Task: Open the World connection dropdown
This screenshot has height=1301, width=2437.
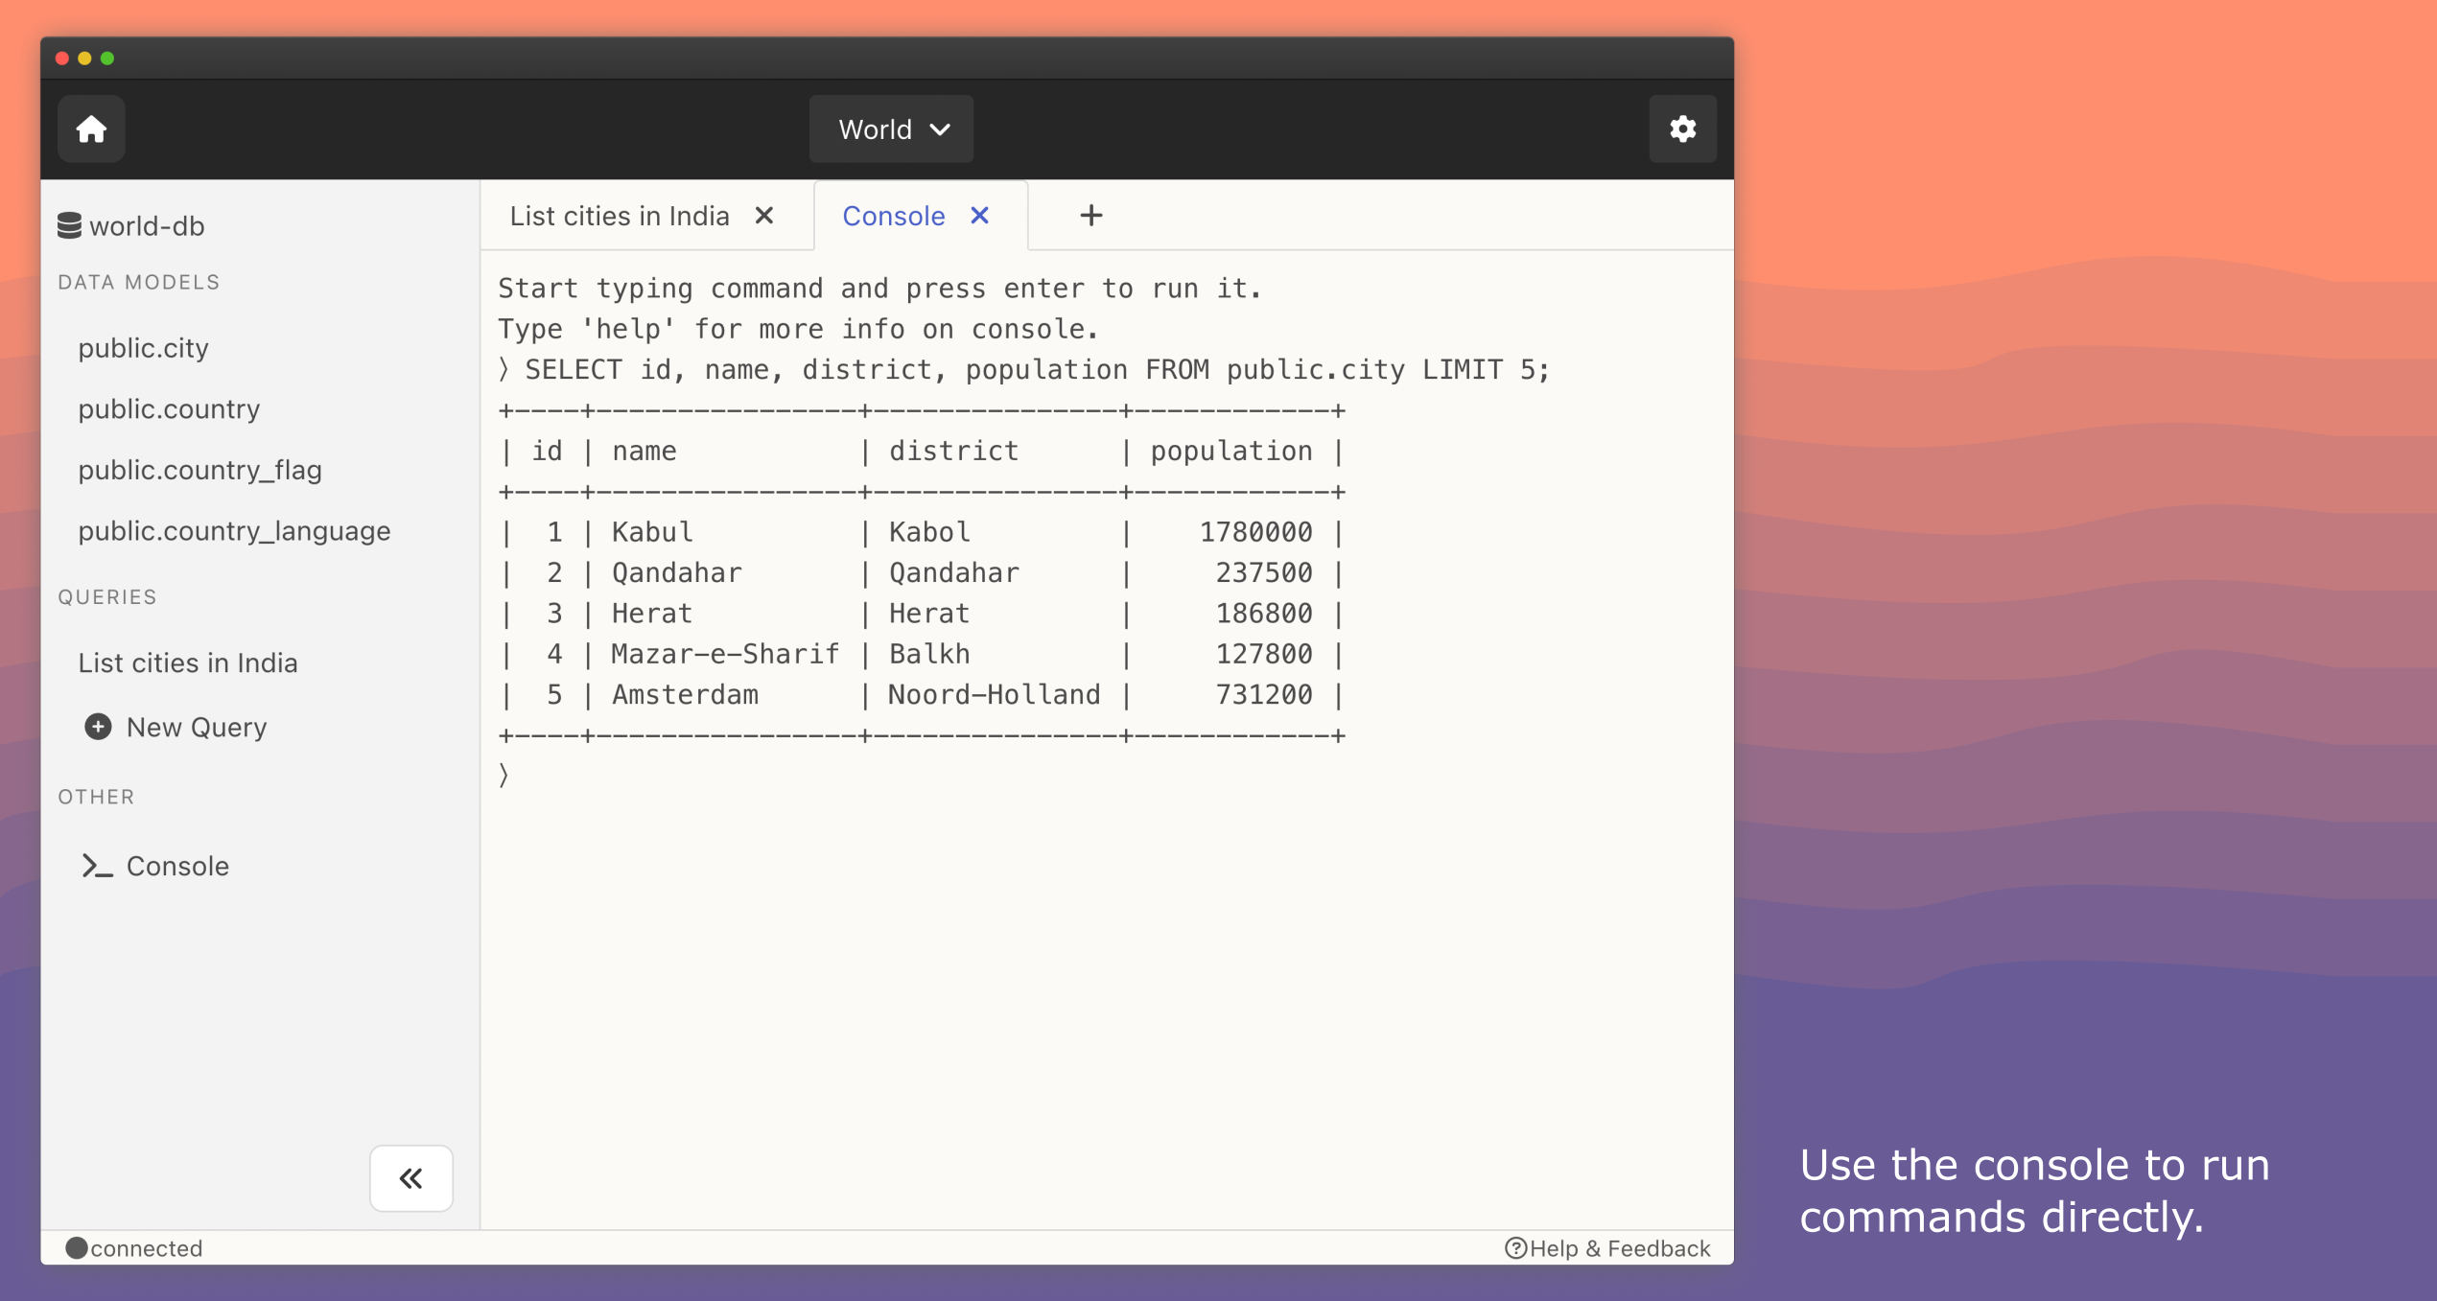Action: 891,128
